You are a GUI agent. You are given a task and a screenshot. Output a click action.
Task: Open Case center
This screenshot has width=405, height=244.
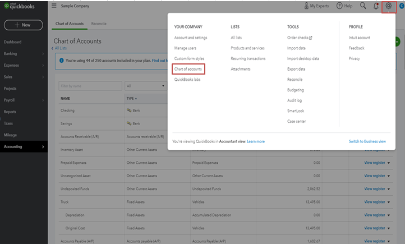pos(296,121)
